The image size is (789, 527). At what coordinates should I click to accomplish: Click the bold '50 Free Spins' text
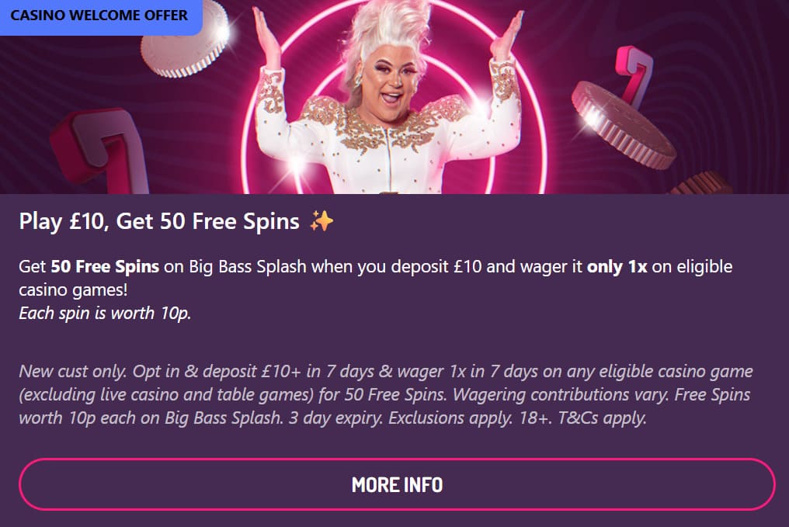point(105,266)
